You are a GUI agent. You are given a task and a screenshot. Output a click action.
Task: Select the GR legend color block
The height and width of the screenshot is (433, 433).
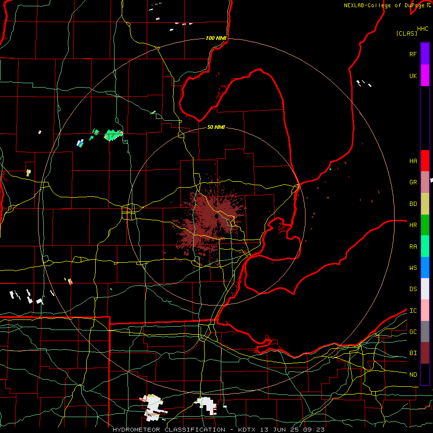[425, 182]
